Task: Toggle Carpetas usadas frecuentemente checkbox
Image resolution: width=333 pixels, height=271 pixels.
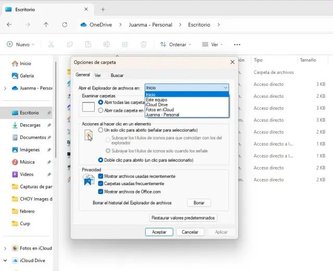Action: pos(101,184)
